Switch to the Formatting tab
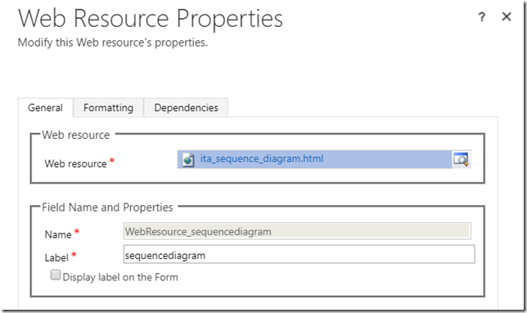 point(108,108)
